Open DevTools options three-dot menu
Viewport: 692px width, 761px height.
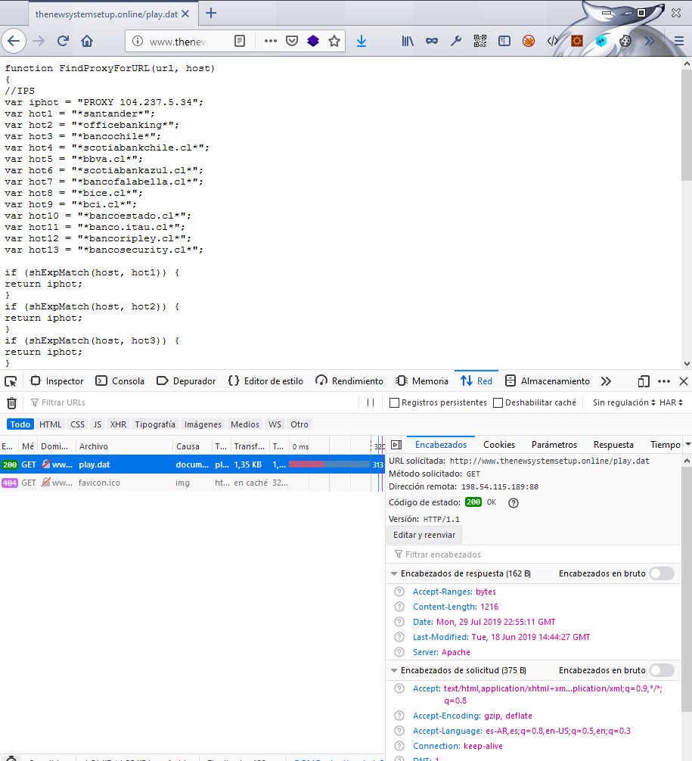pos(664,381)
